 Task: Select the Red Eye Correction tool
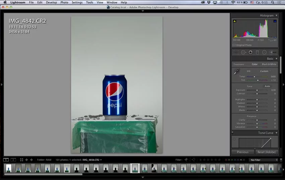tap(250, 52)
